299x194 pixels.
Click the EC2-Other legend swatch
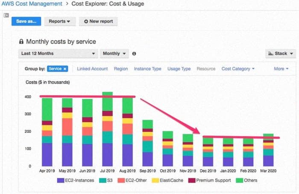pyautogui.click(x=121, y=180)
